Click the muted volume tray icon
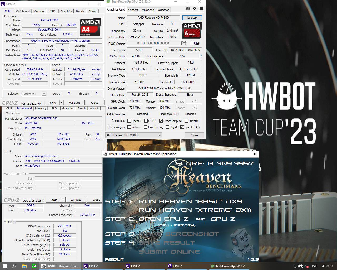Image resolution: width=337 pixels, height=270 pixels. click(x=306, y=266)
